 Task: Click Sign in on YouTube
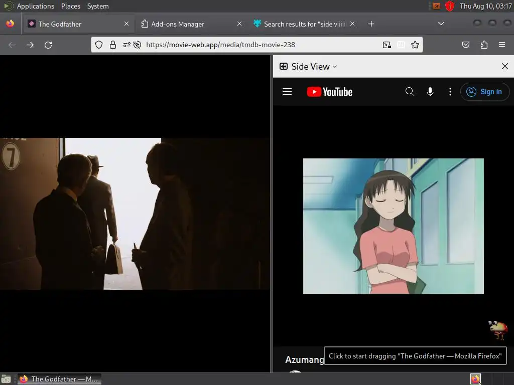pyautogui.click(x=485, y=92)
